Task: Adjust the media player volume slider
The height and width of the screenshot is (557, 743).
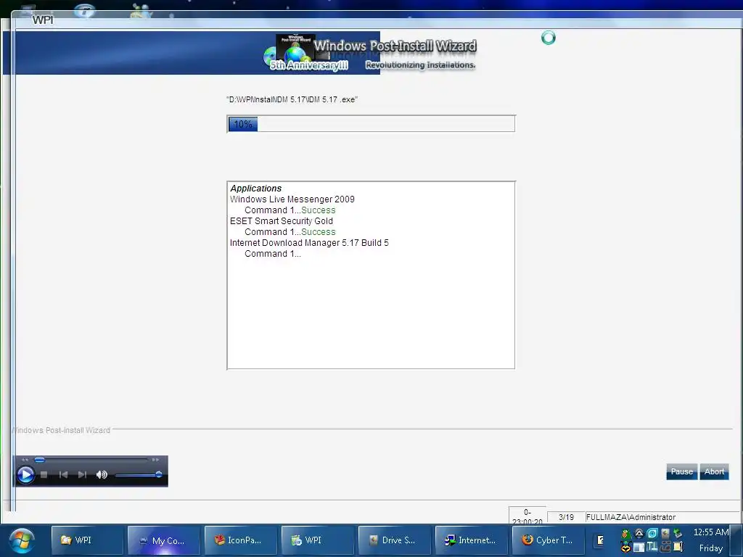Action: pos(139,474)
